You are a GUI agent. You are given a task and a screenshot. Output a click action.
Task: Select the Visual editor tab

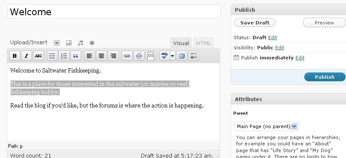tap(181, 43)
